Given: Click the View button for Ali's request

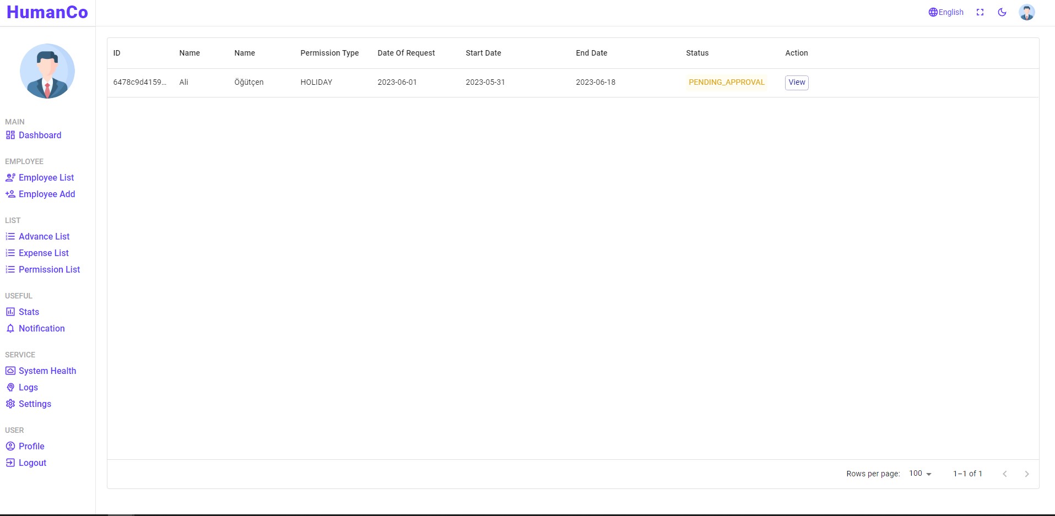Looking at the screenshot, I should coord(797,82).
